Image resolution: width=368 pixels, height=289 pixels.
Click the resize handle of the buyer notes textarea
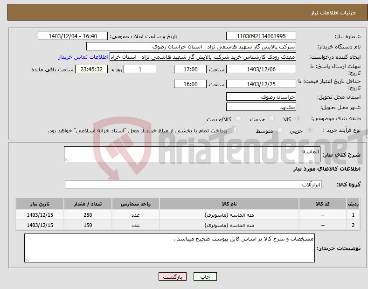[27, 260]
